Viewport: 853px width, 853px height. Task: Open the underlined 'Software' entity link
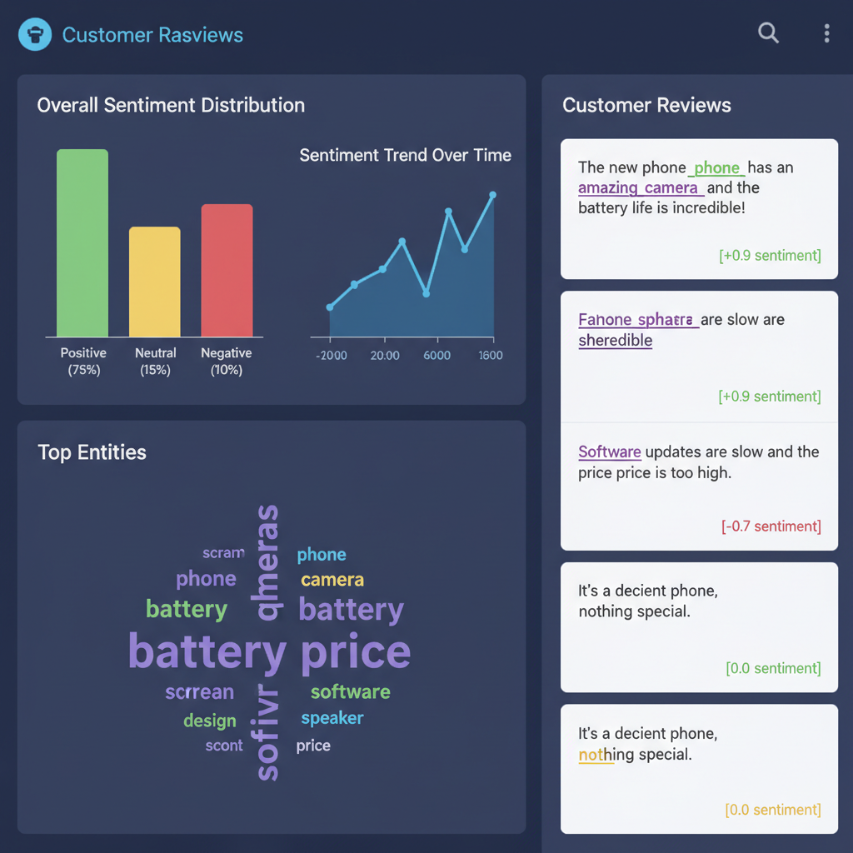610,452
